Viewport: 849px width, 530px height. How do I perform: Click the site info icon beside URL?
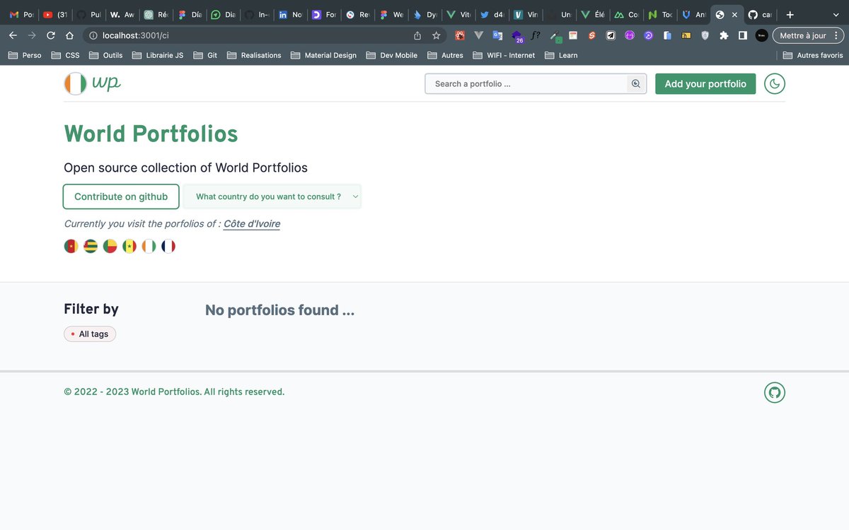click(x=93, y=35)
